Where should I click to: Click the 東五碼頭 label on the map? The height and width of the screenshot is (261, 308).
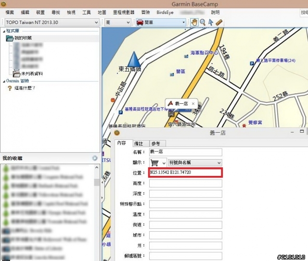tap(130, 69)
